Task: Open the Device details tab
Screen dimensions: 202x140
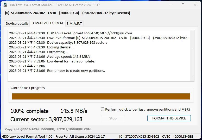Action: tap(17, 23)
